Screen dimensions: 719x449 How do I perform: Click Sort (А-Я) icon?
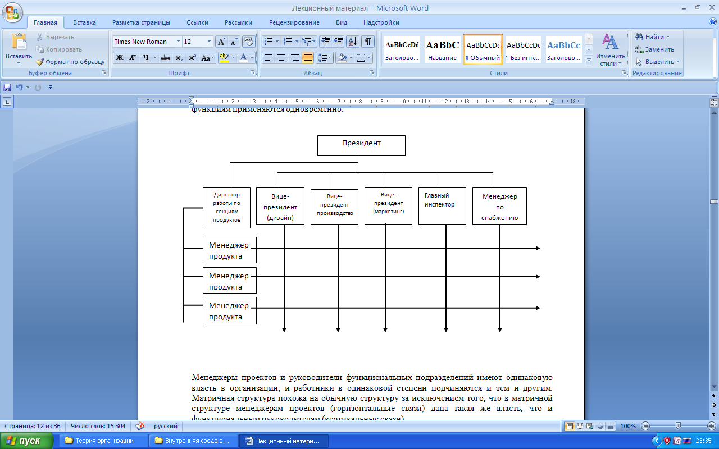(353, 42)
